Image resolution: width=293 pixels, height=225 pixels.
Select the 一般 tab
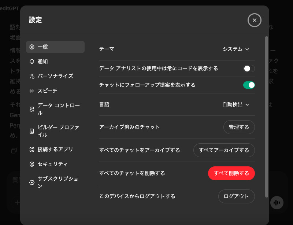(x=55, y=47)
